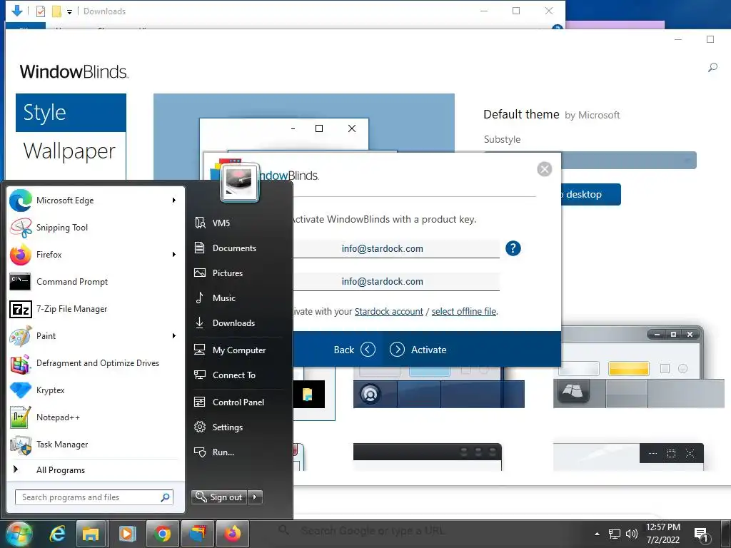Select the black titlebar theme thumbnail

tap(428, 457)
